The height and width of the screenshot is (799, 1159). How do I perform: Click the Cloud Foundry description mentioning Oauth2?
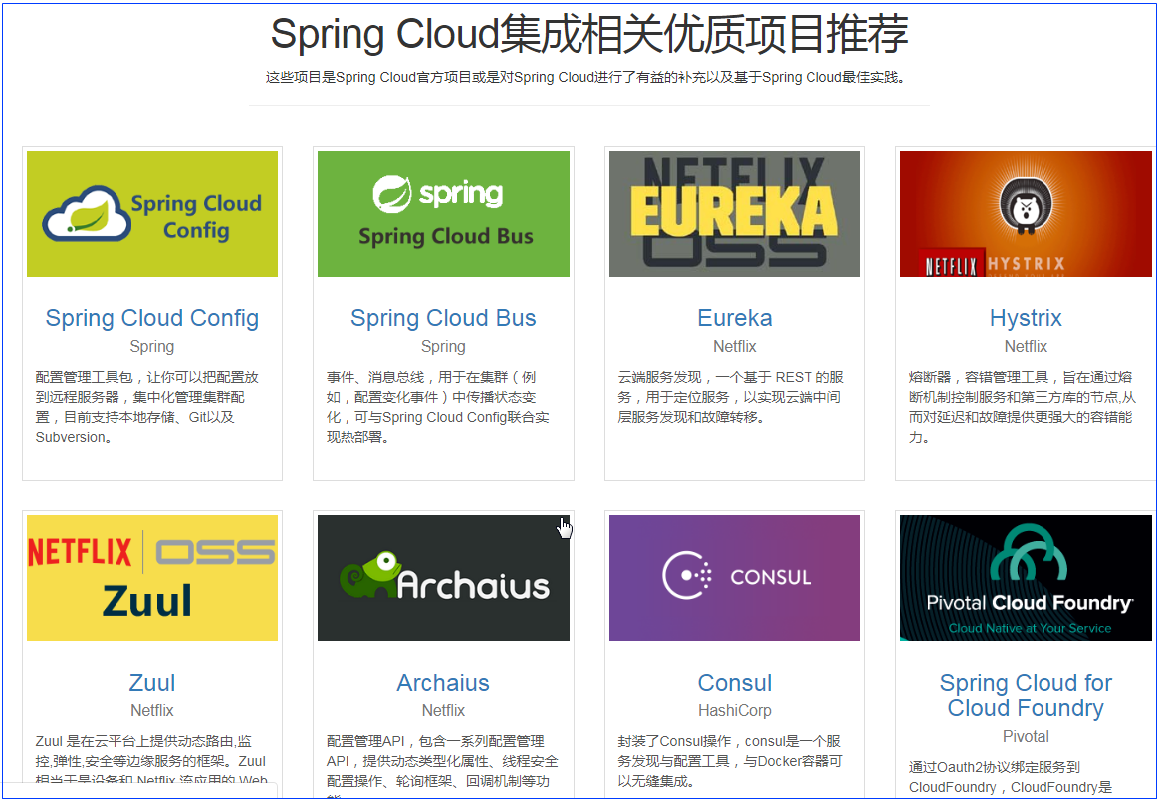pos(1011,777)
